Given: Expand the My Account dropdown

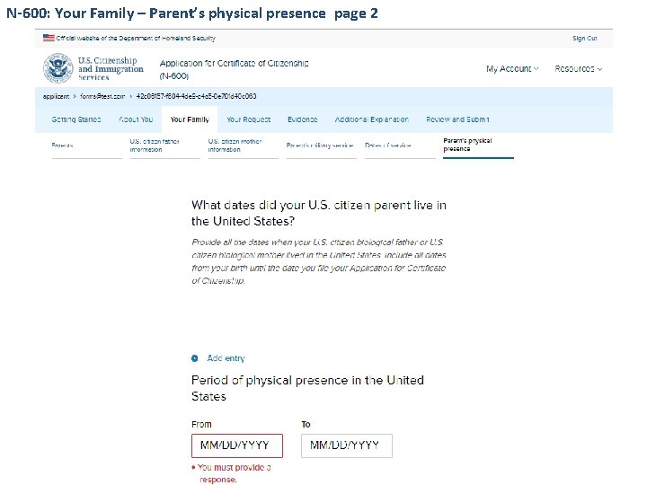Looking at the screenshot, I should 512,69.
